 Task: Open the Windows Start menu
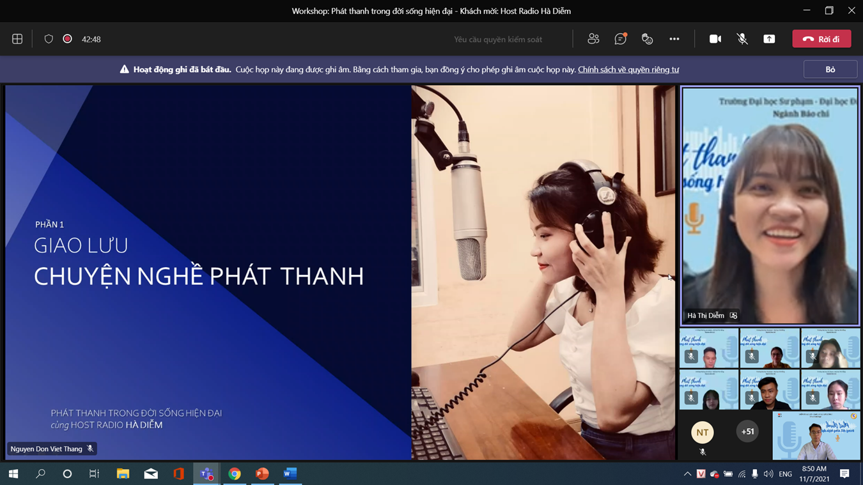coord(13,473)
